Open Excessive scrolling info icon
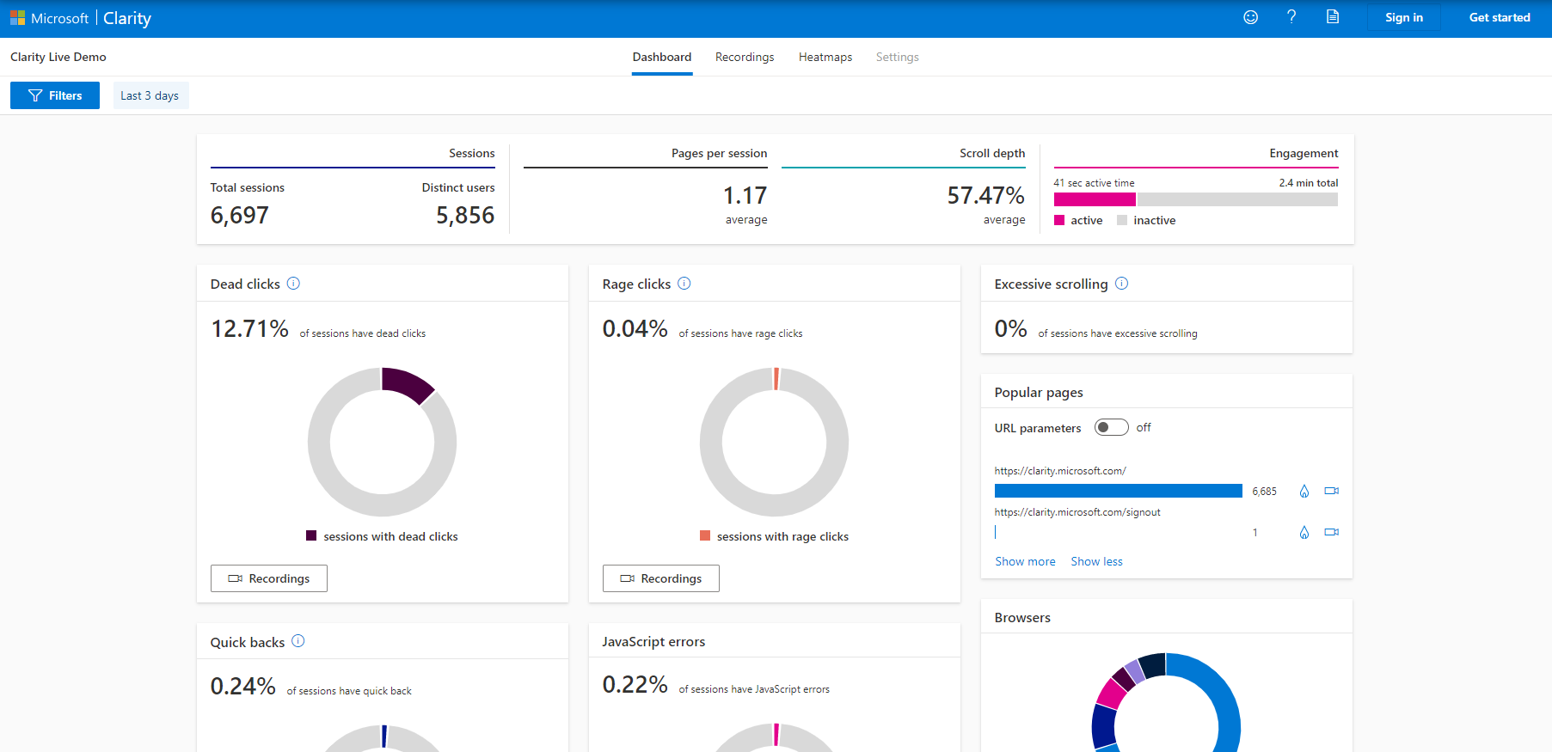This screenshot has width=1552, height=752. pyautogui.click(x=1121, y=284)
